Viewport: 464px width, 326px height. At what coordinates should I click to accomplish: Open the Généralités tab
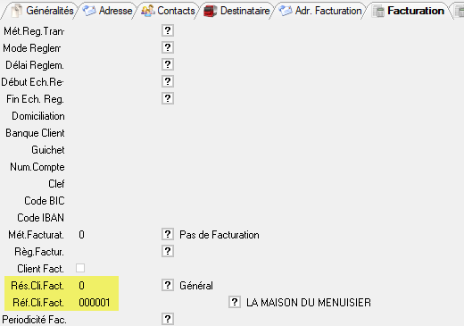[41, 11]
